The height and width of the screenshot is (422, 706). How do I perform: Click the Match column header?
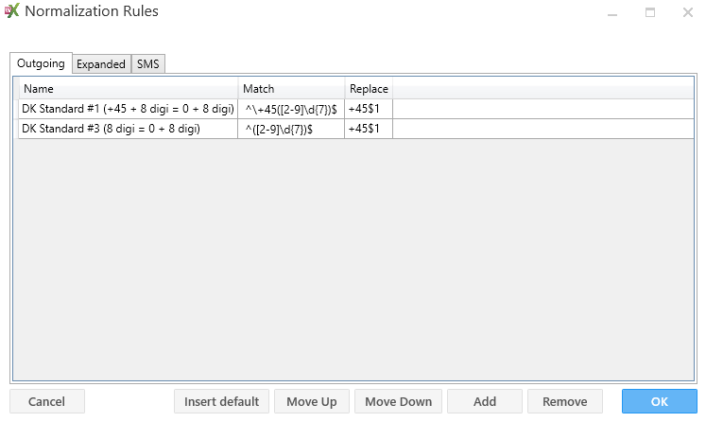(x=291, y=89)
